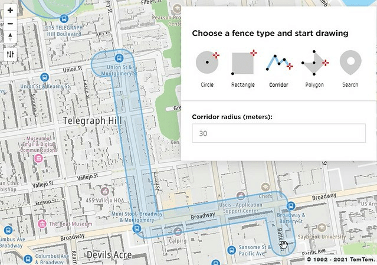Reset map bearing with compass button
This screenshot has height=265, width=377.
[10, 38]
